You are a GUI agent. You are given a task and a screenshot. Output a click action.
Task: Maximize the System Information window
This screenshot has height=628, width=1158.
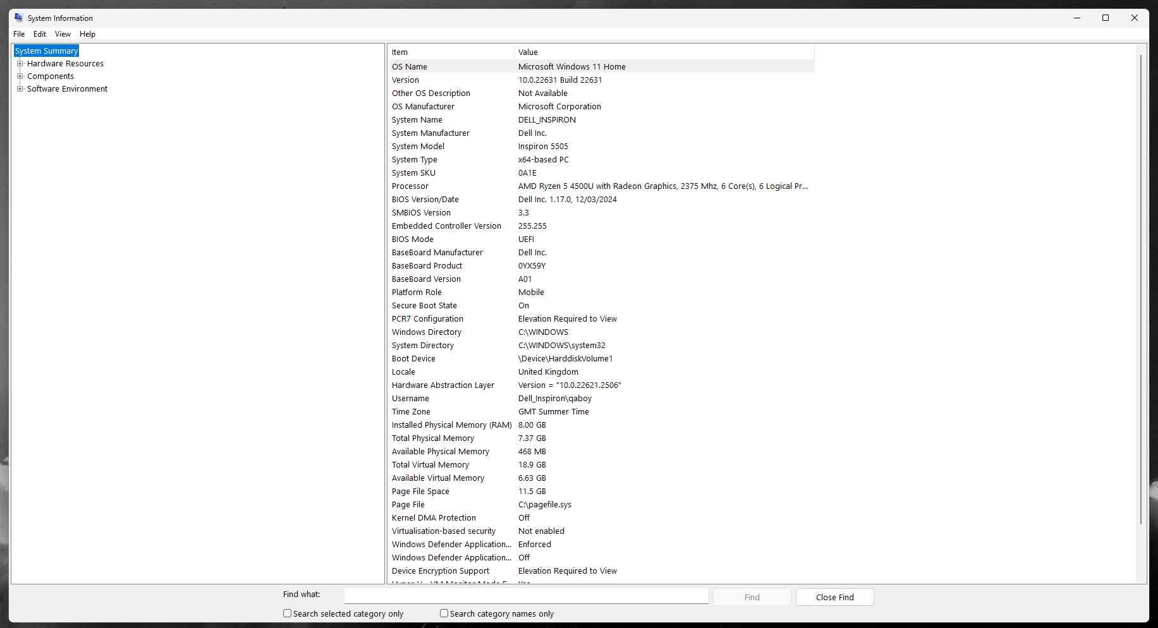coord(1106,18)
